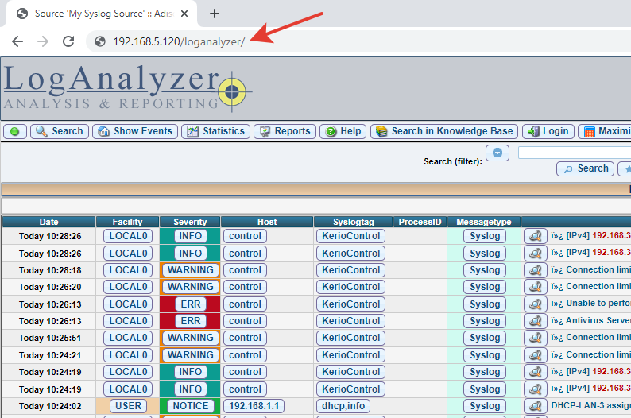631x418 pixels.
Task: Click the Login button in the toolbar
Action: coord(548,132)
